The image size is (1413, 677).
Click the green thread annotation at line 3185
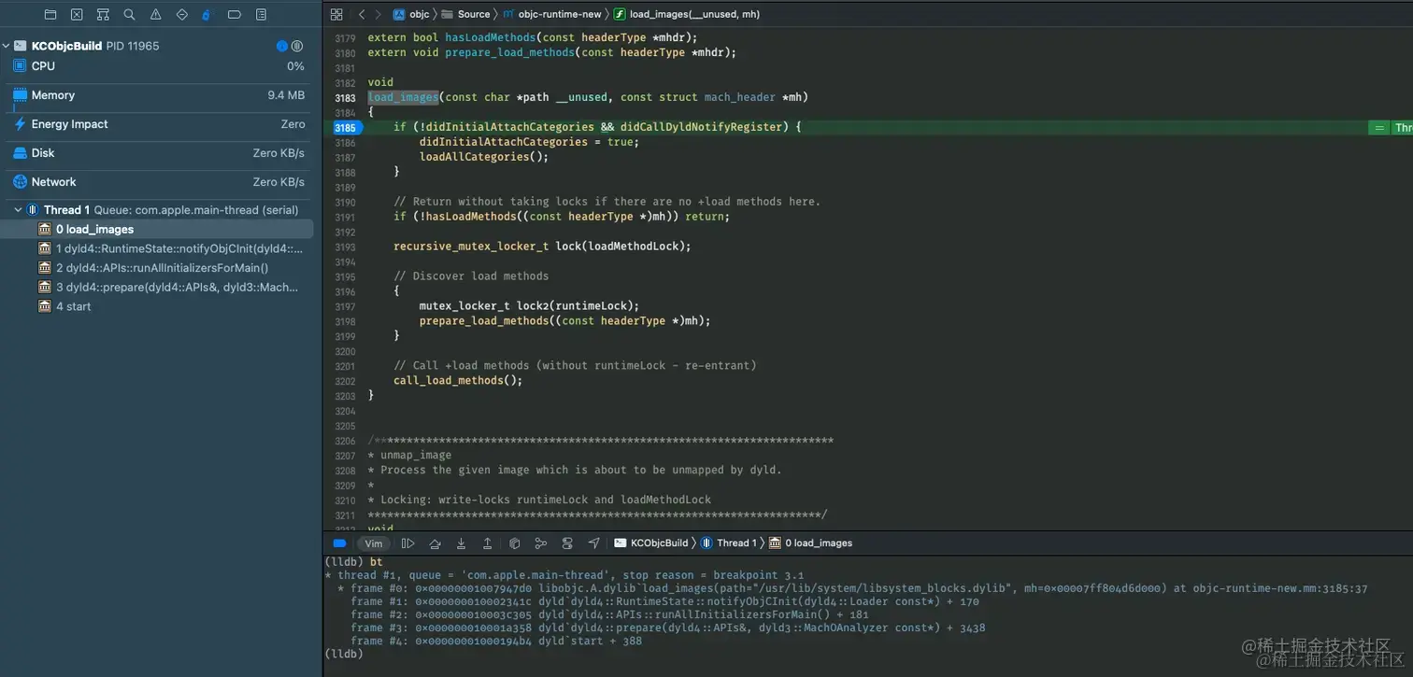(x=1391, y=128)
